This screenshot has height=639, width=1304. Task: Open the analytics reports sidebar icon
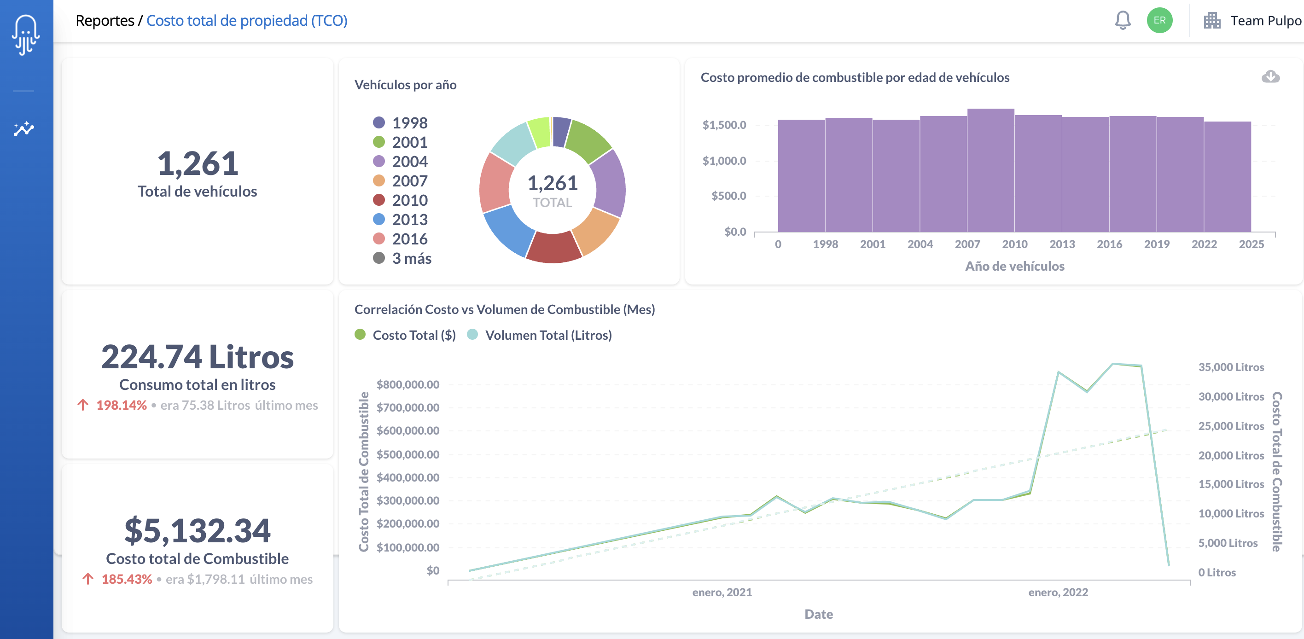(x=24, y=129)
